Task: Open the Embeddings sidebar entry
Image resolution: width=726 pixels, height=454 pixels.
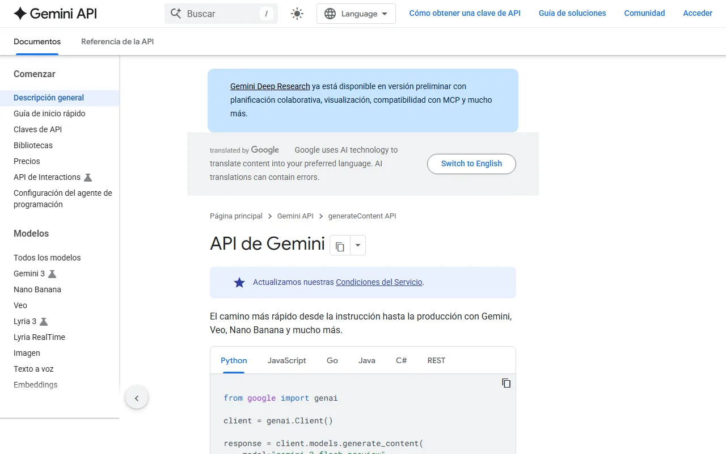Action: [x=36, y=385]
